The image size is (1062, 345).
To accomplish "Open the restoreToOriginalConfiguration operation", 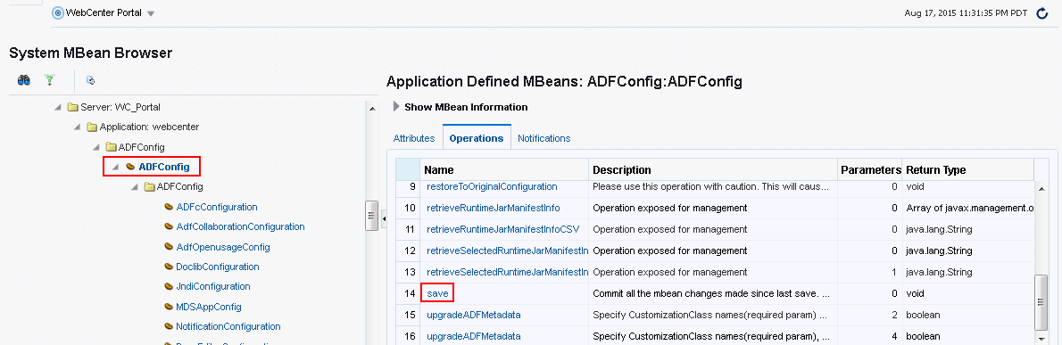I will [x=492, y=186].
